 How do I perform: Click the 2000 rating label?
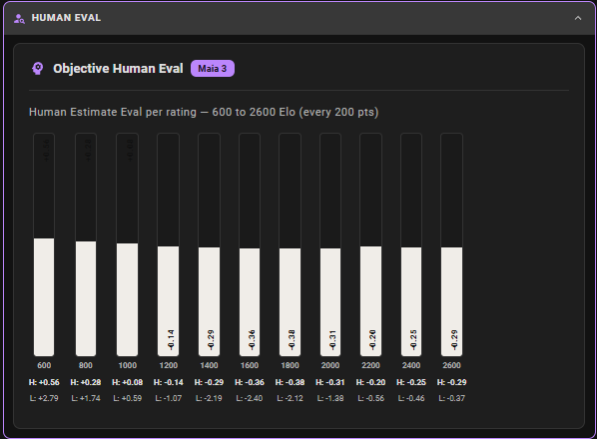(x=330, y=365)
